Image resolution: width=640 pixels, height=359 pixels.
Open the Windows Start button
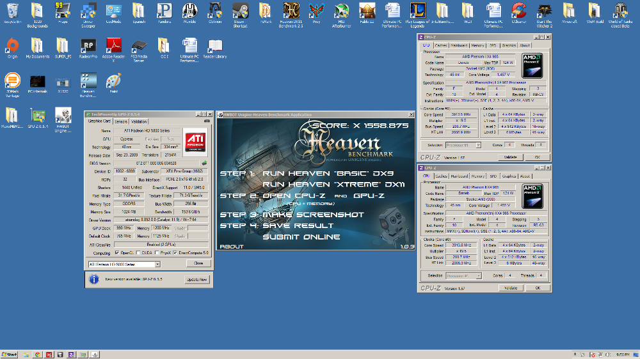click(x=9, y=355)
